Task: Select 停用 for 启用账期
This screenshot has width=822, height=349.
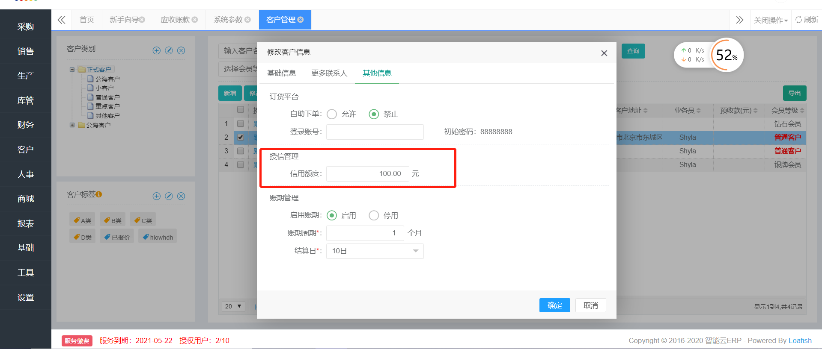Action: click(374, 215)
